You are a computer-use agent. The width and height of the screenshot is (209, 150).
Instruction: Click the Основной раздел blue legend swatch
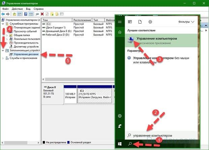(68, 142)
